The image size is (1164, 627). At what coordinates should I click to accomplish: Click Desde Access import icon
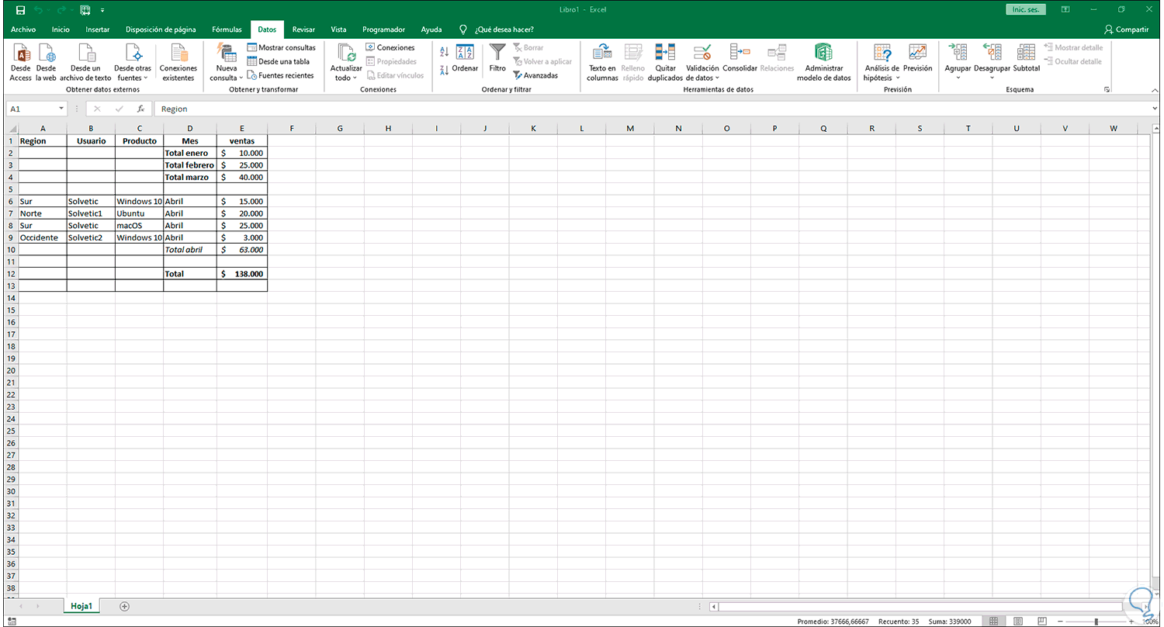[x=21, y=62]
